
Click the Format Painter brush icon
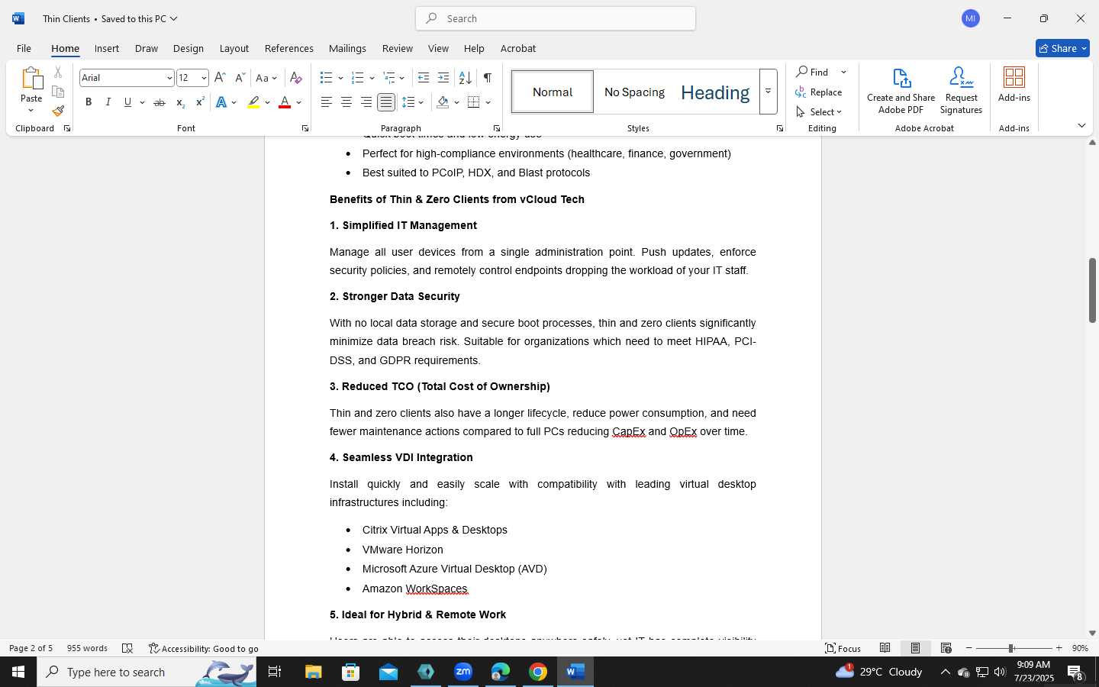tap(58, 111)
